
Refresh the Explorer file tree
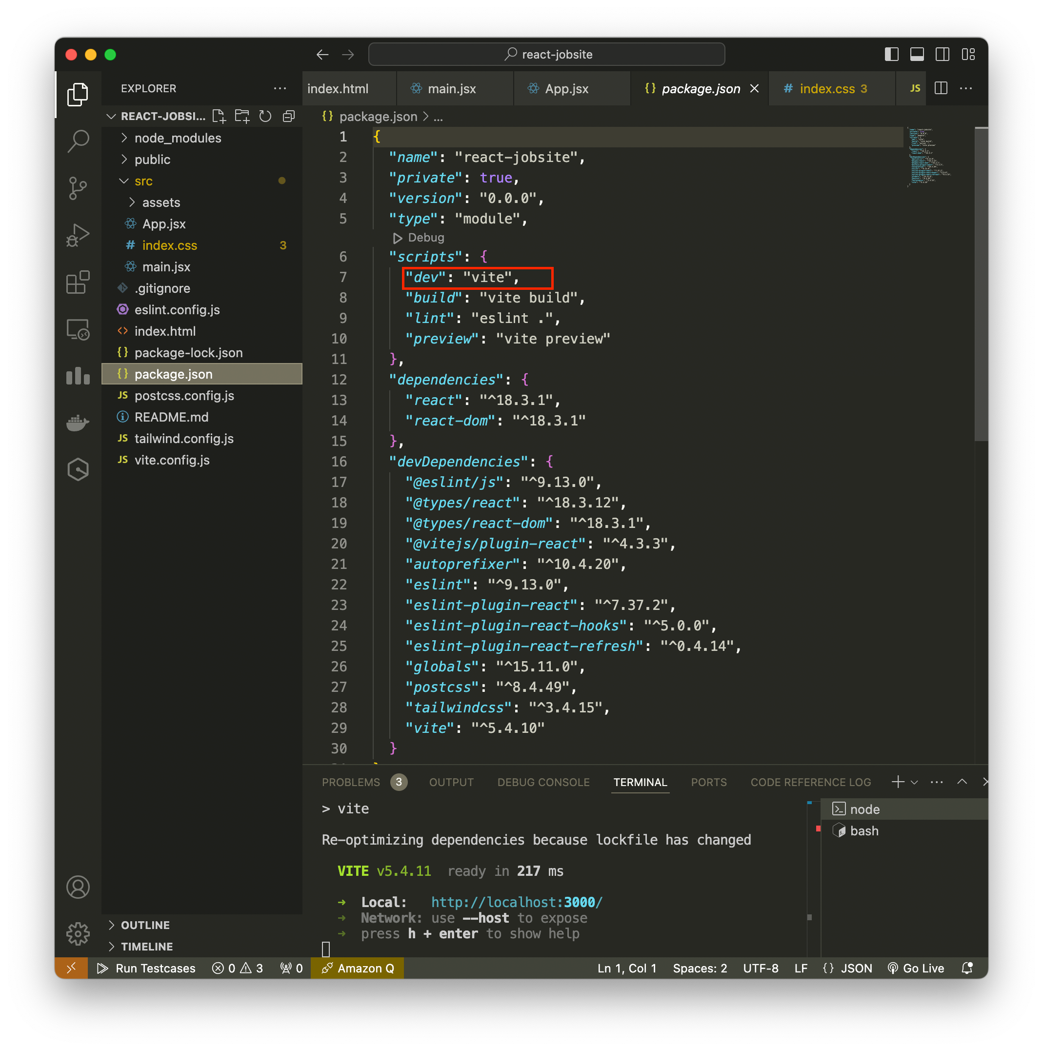click(265, 117)
